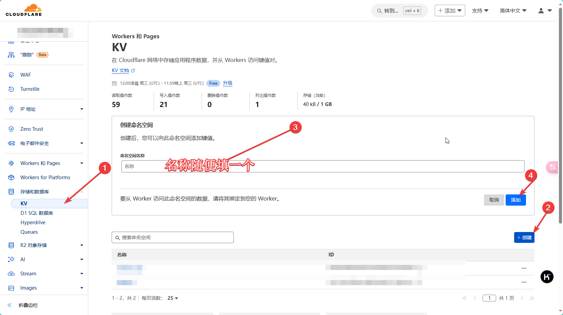This screenshot has height=315, width=563.
Task: Open the KV 文档 link
Action: [120, 70]
